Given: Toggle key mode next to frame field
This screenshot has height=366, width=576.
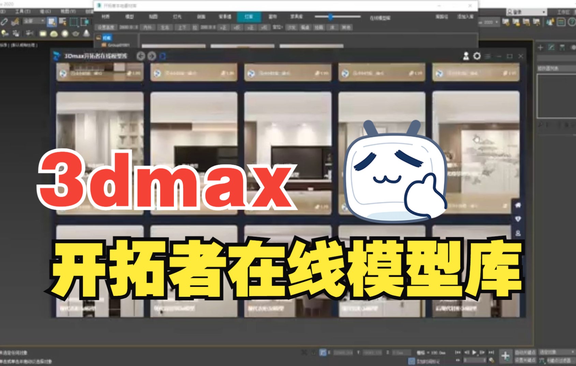Looking at the screenshot, I should tap(458, 360).
